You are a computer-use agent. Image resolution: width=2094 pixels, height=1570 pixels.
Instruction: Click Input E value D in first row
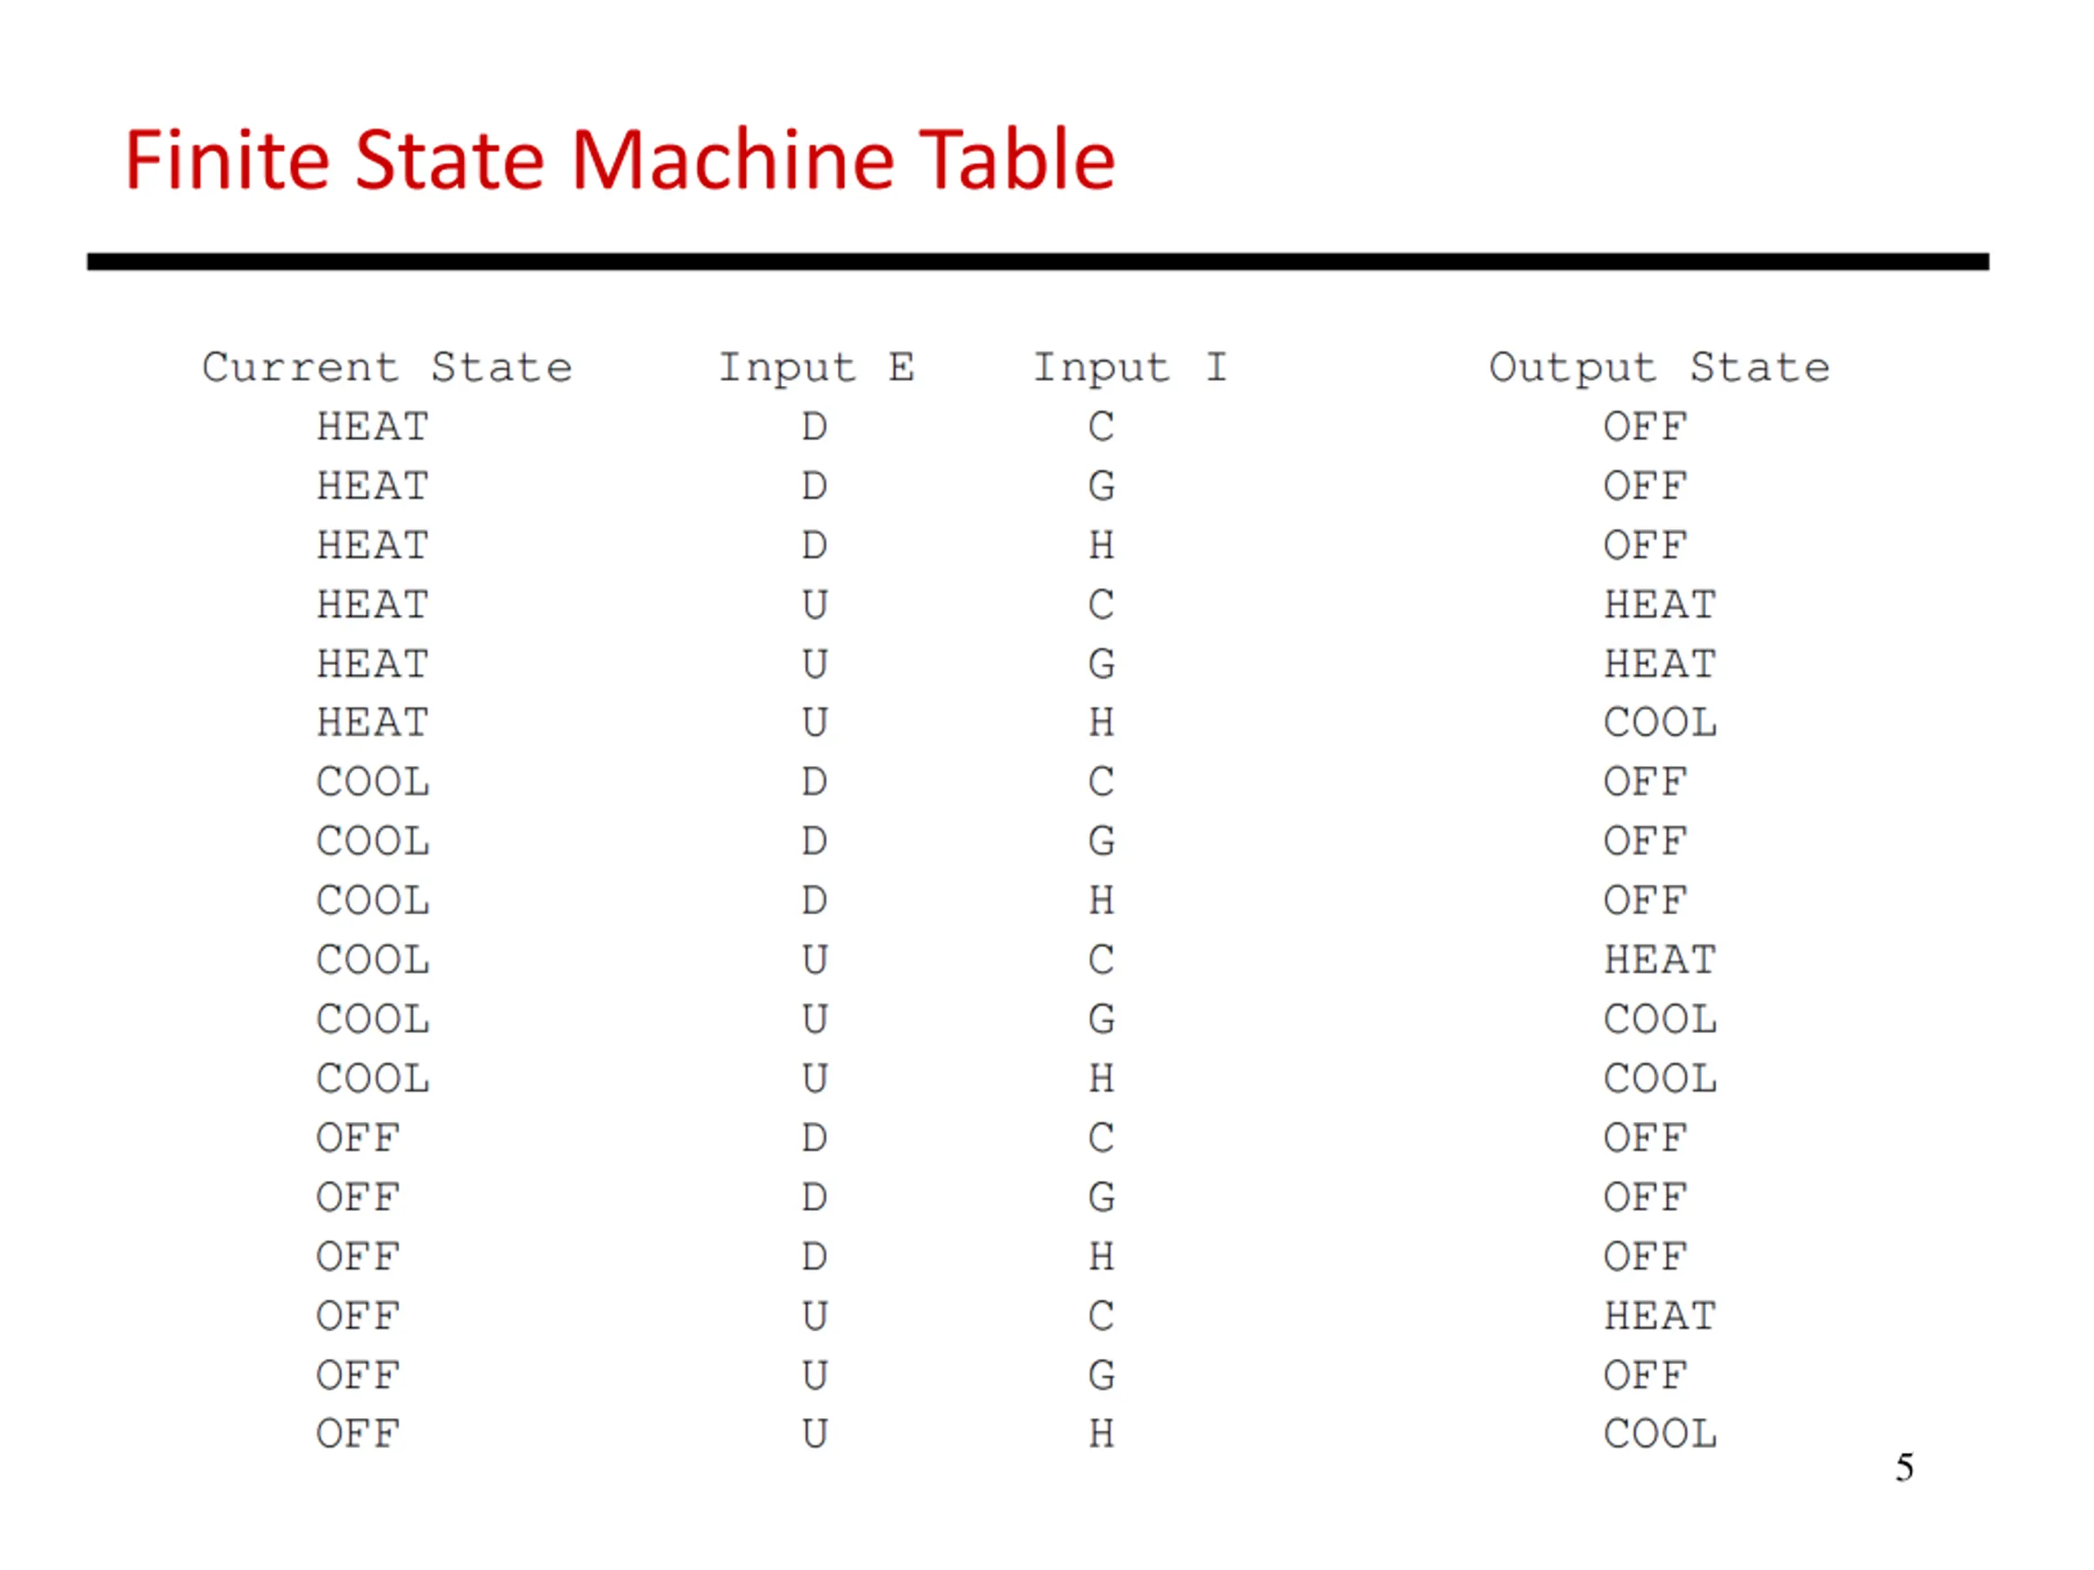tap(815, 427)
